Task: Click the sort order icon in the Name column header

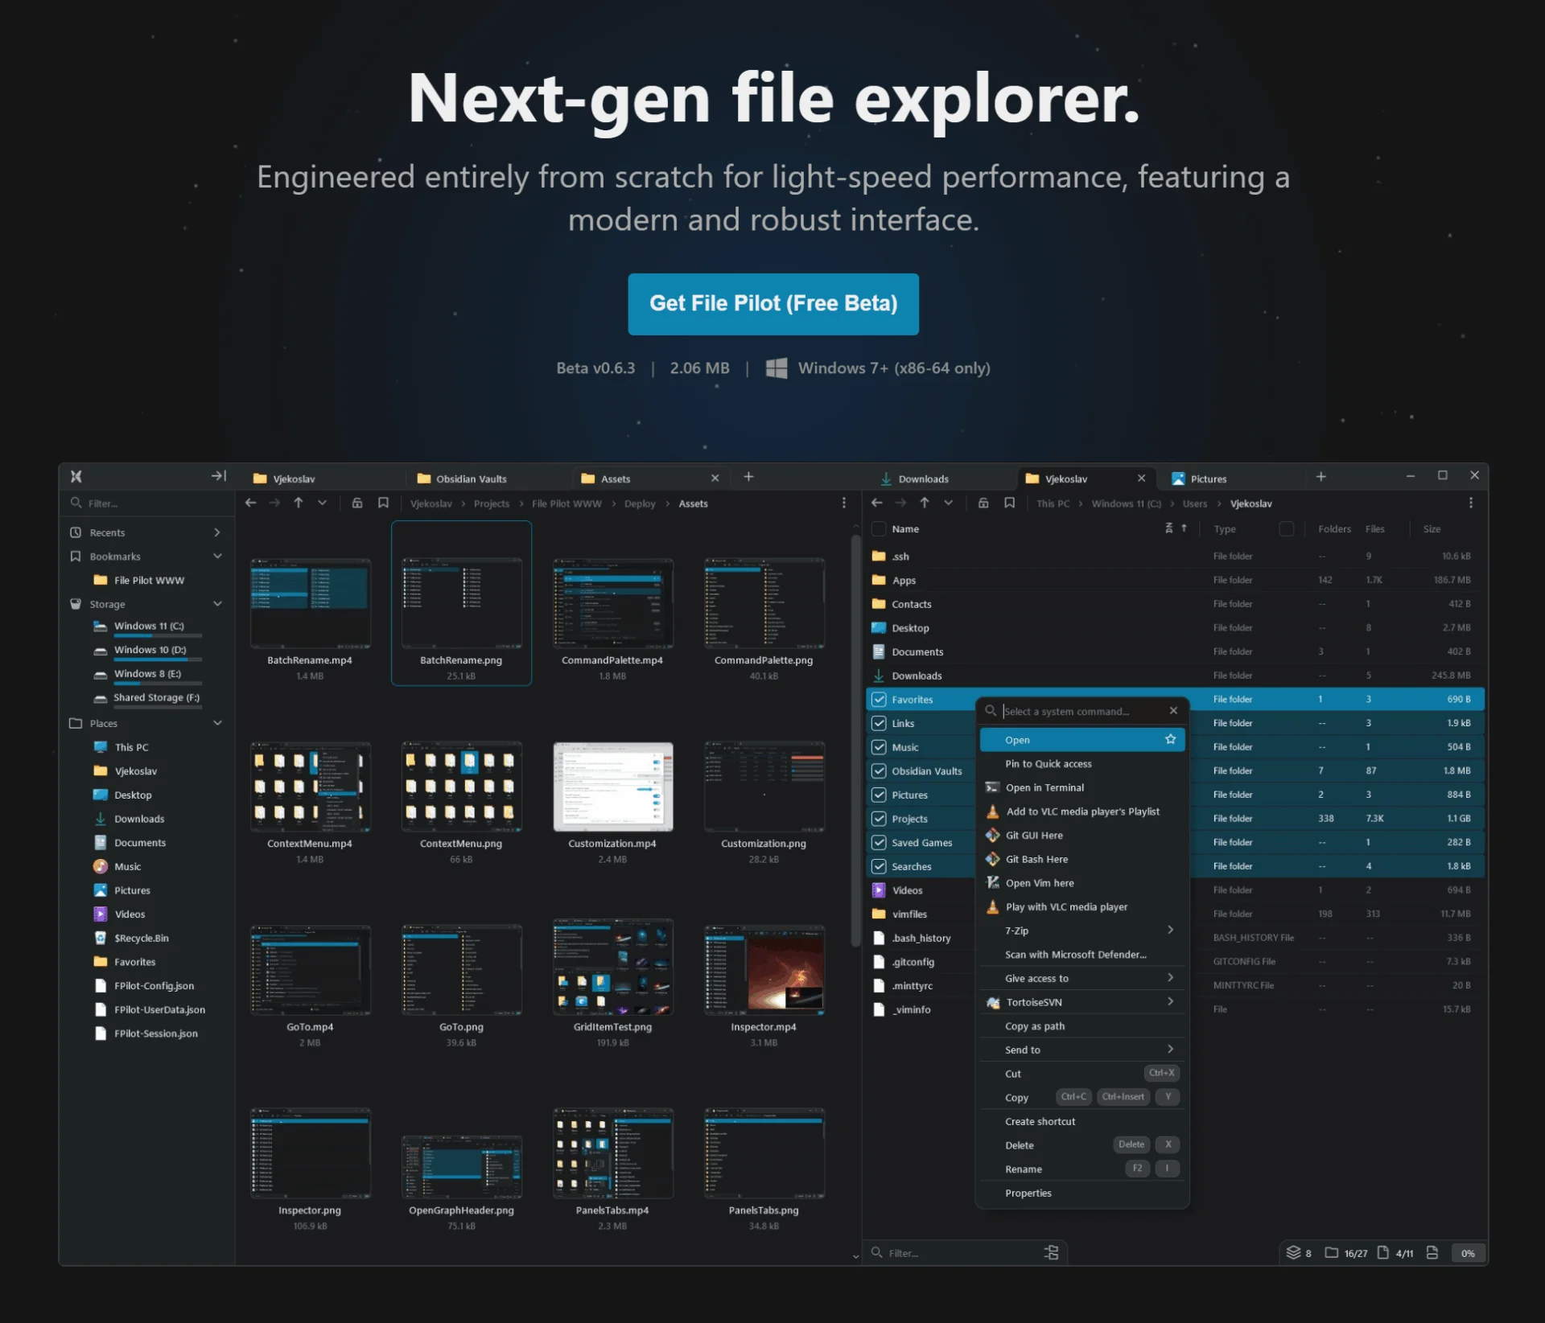Action: pos(1183,528)
